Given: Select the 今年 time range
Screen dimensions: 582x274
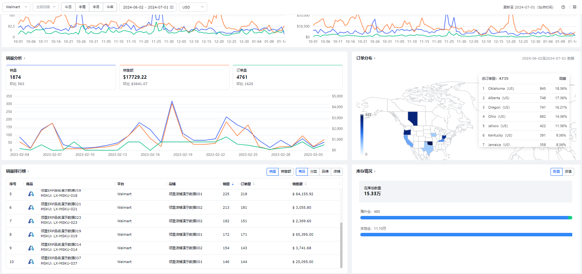Looking at the screenshot, I should tap(110, 7).
